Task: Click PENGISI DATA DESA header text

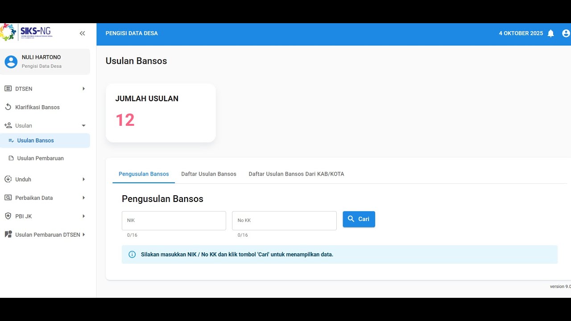Action: click(132, 33)
